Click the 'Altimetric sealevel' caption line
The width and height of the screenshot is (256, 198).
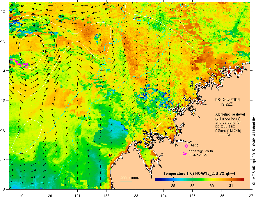click(x=230, y=114)
